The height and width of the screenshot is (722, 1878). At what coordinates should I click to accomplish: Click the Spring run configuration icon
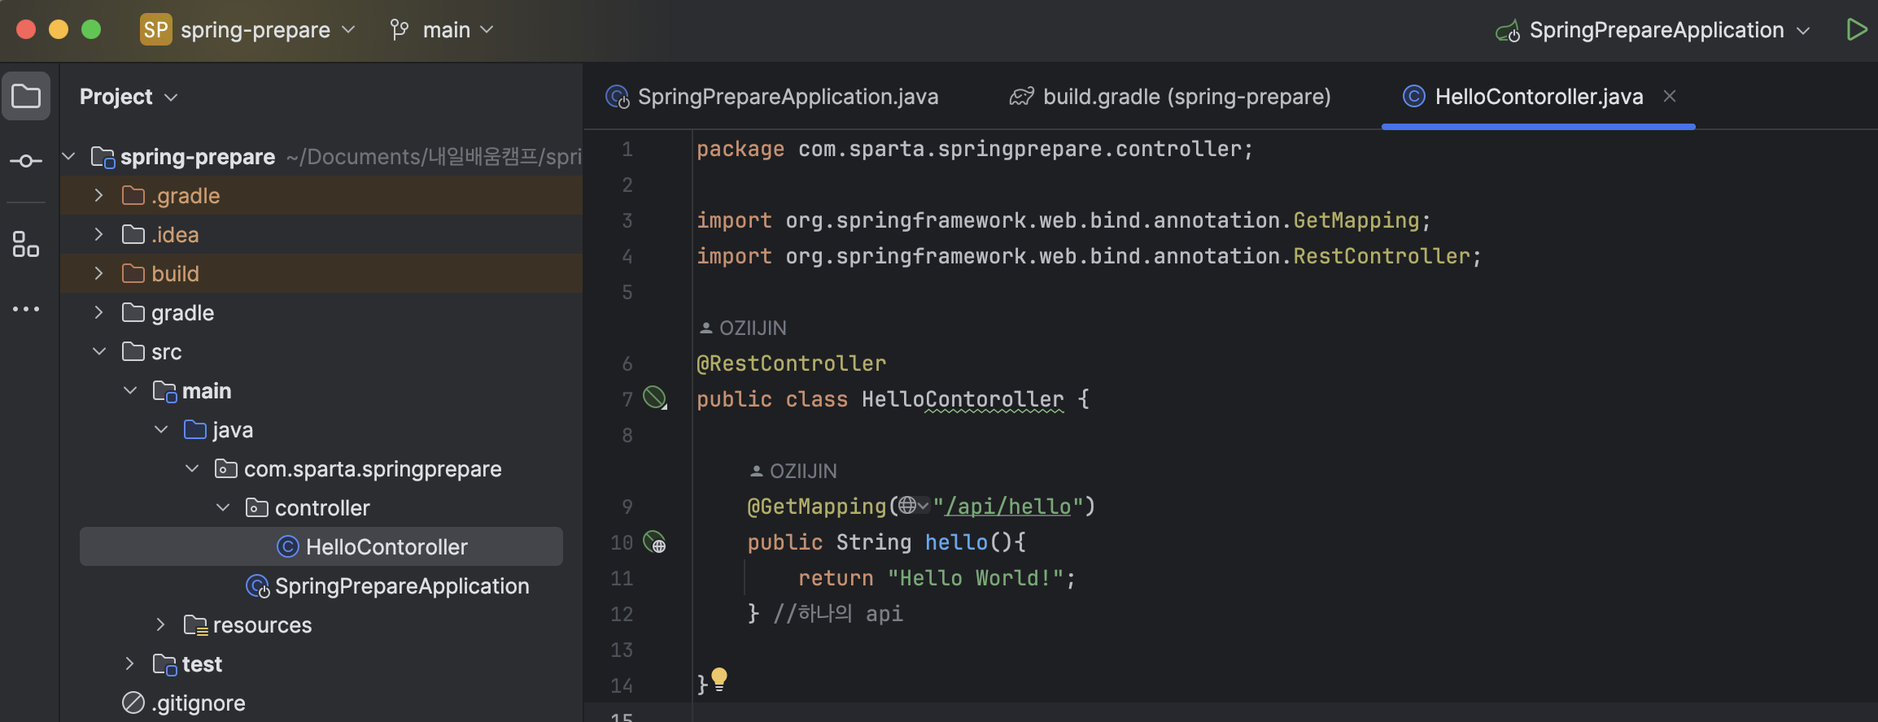[1508, 31]
